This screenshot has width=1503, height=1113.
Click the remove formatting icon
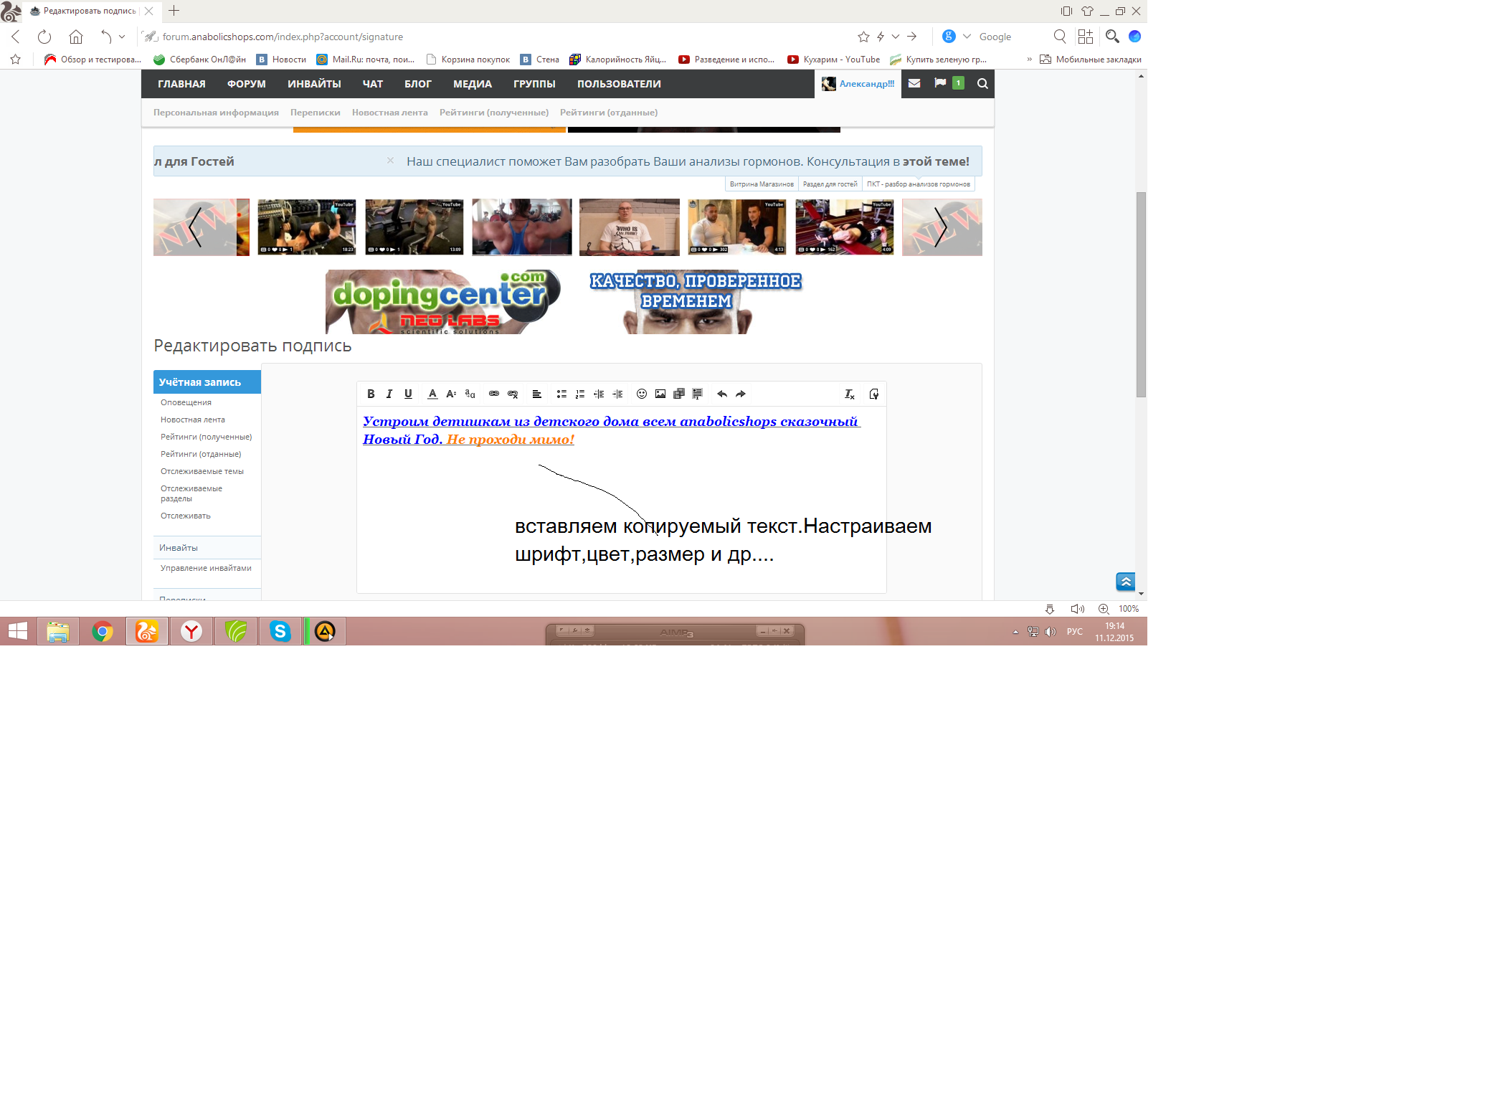click(x=849, y=394)
